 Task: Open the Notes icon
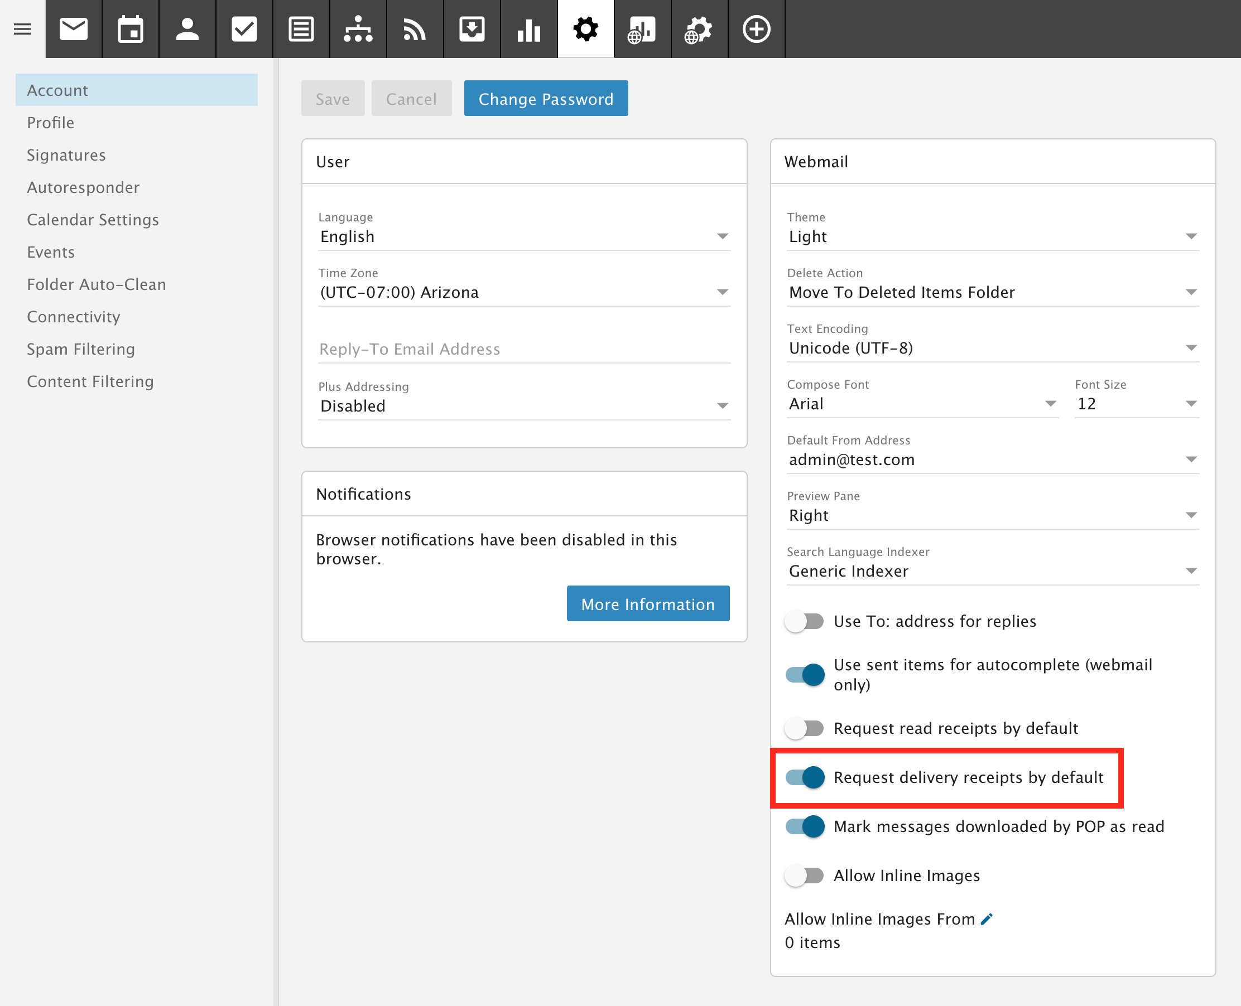301,29
